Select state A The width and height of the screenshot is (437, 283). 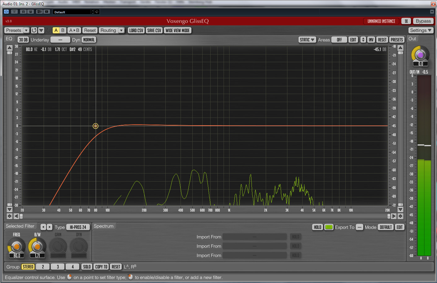coord(56,30)
